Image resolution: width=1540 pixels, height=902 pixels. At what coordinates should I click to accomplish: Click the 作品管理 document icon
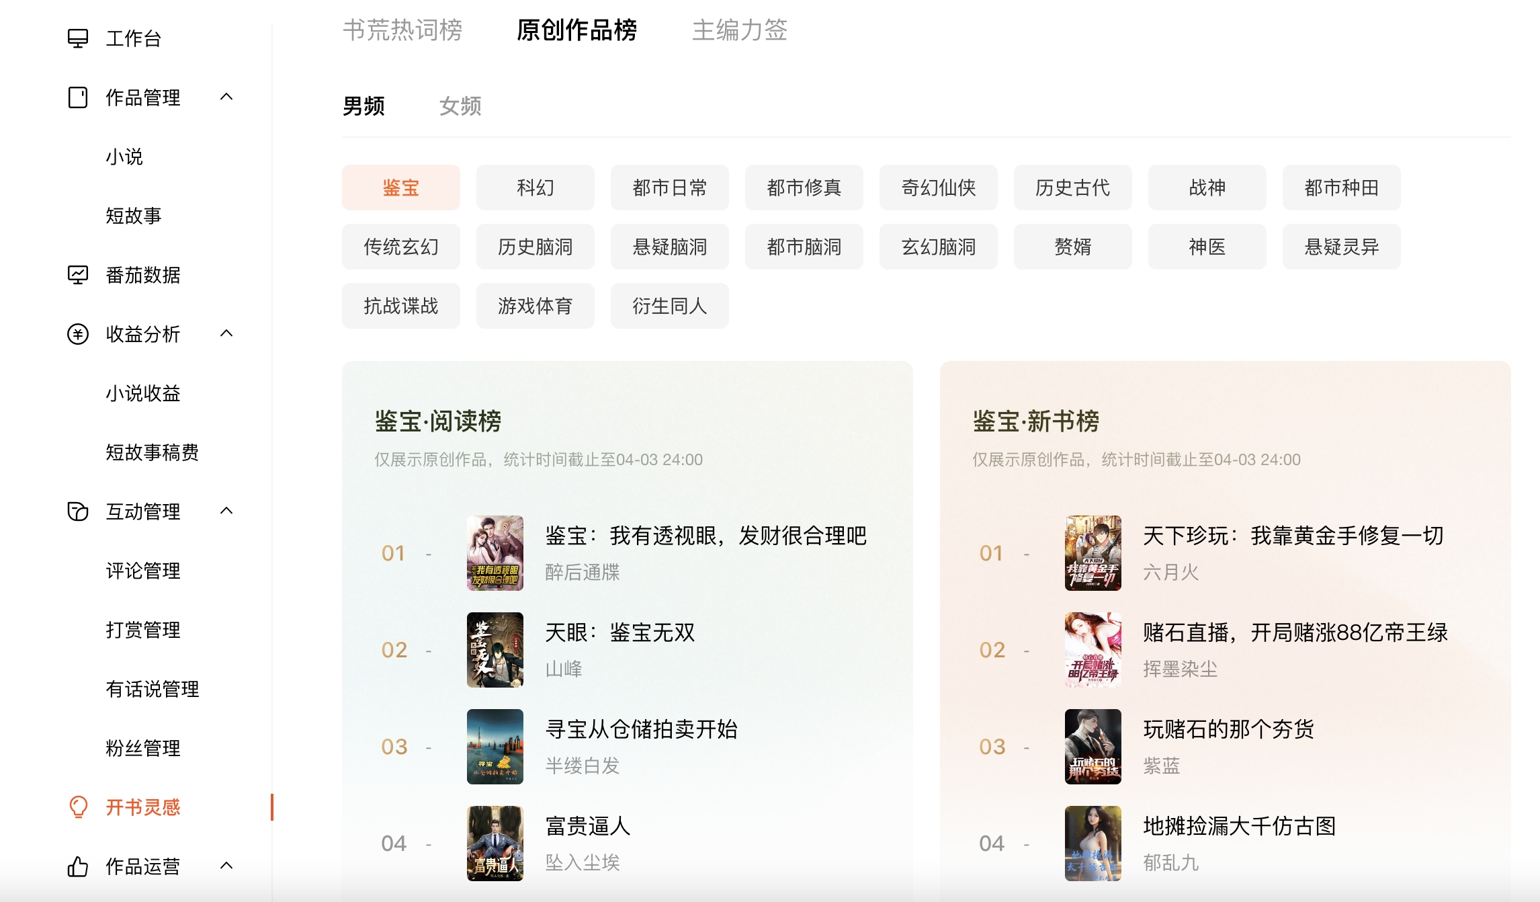coord(78,97)
